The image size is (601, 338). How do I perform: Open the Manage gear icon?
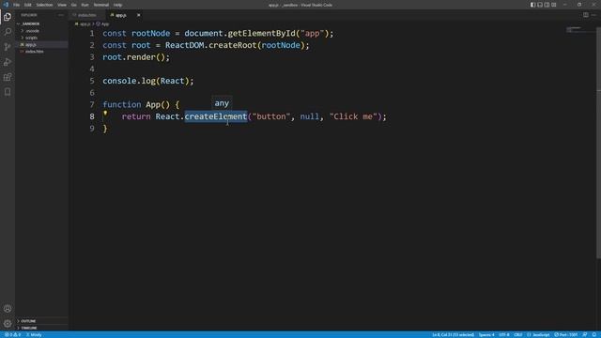point(8,323)
